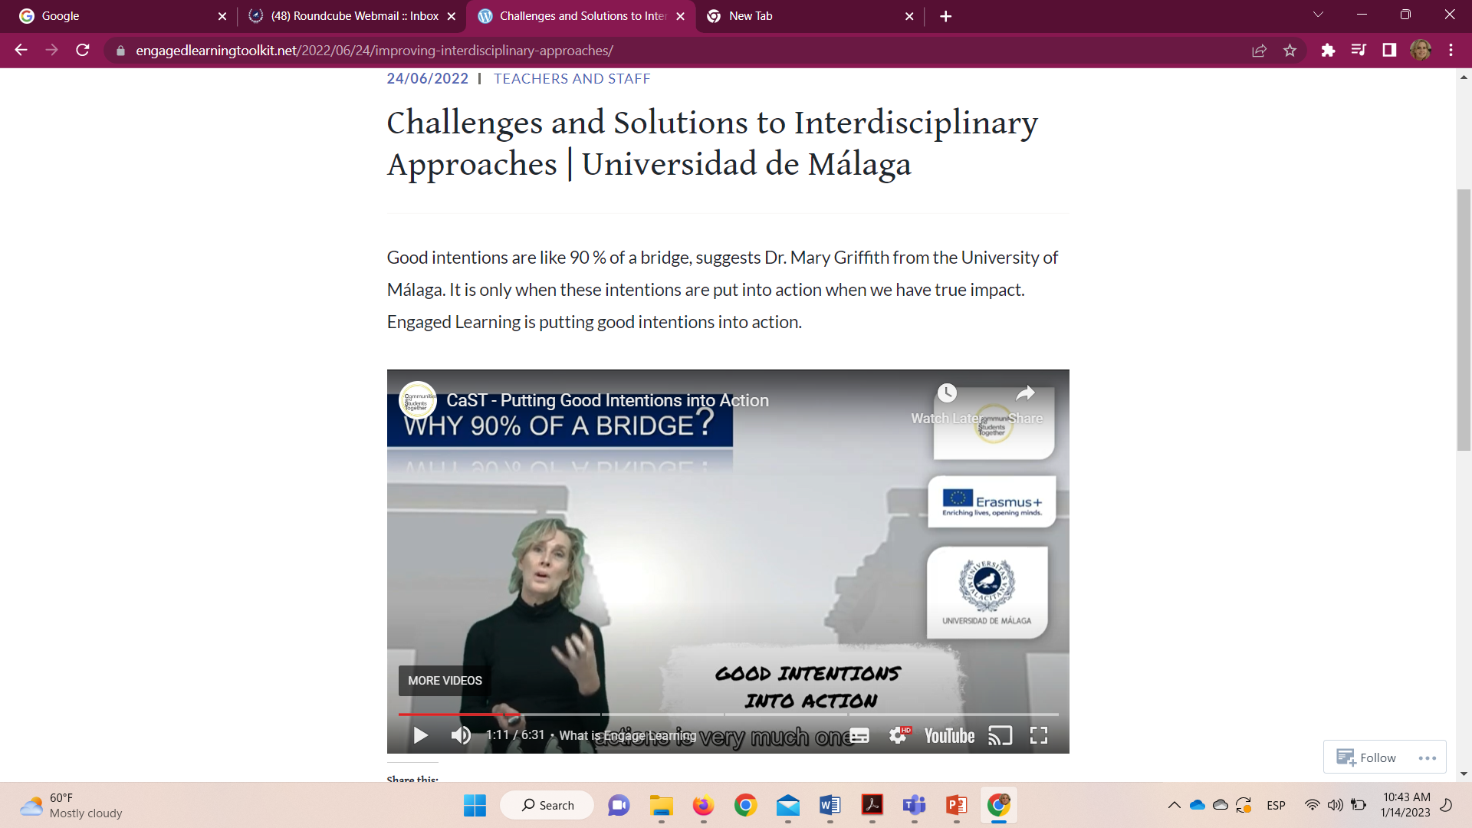The image size is (1472, 828).
Task: Play the YouTube video
Action: (x=421, y=736)
